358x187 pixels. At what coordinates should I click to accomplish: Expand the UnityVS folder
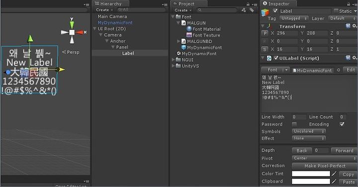[174, 66]
